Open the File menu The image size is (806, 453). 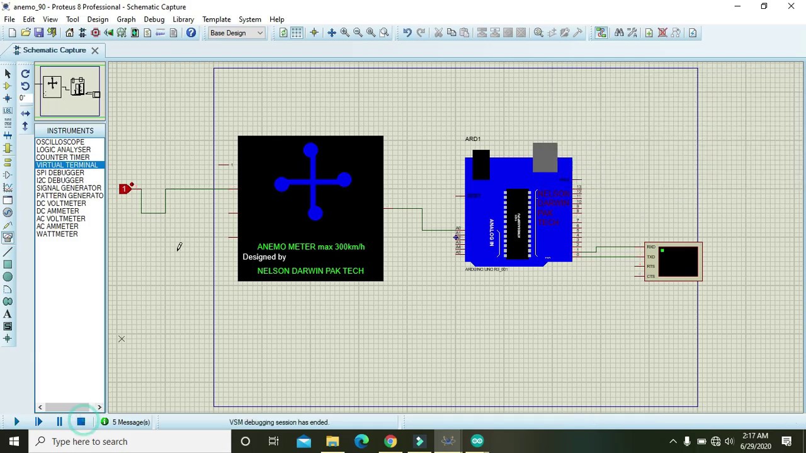click(x=9, y=19)
